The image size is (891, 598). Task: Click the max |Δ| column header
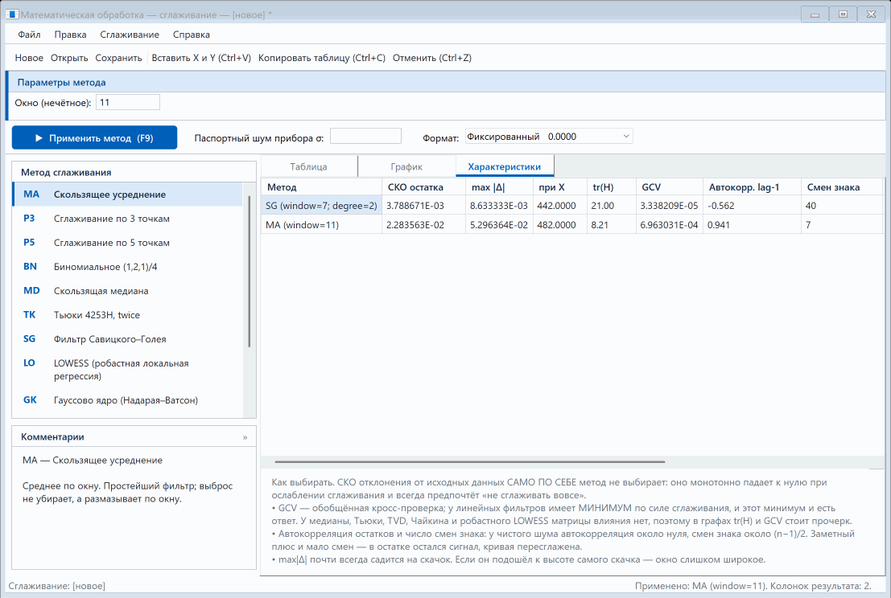pos(499,187)
